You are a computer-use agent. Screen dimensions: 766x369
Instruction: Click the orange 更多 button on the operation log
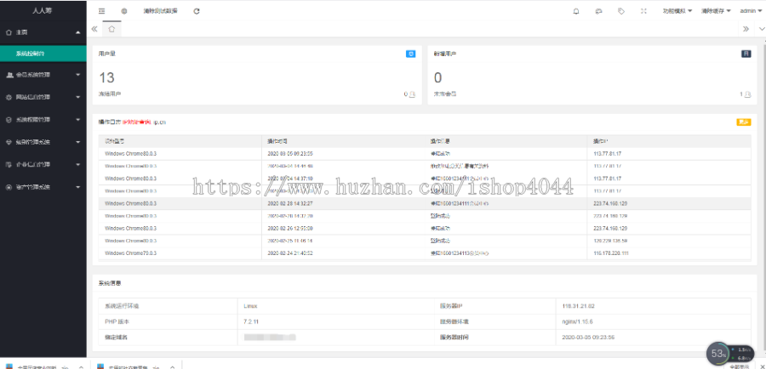(x=744, y=122)
